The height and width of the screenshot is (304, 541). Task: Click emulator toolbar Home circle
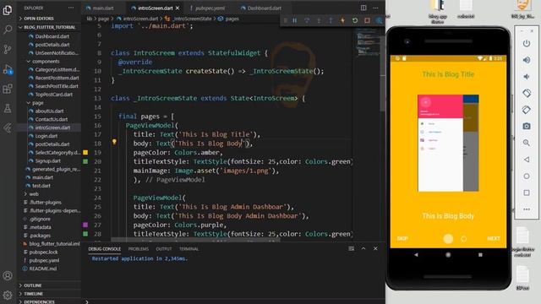pyautogui.click(x=526, y=176)
